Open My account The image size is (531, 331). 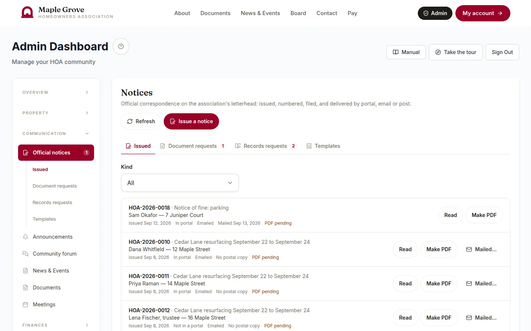(x=483, y=13)
